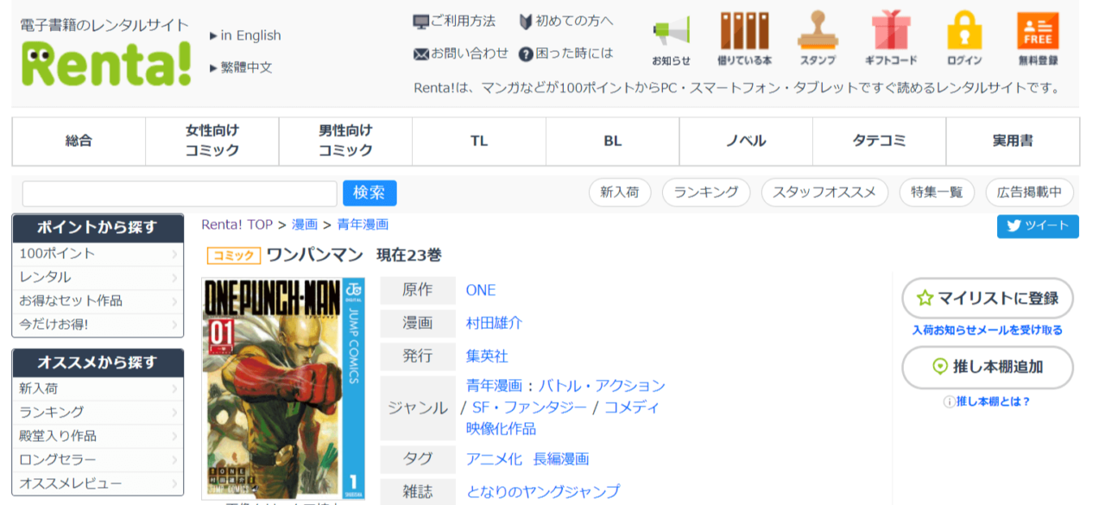Screen dimensions: 1105x505
Task: Click the Twitter ツイート button
Action: point(1038,226)
